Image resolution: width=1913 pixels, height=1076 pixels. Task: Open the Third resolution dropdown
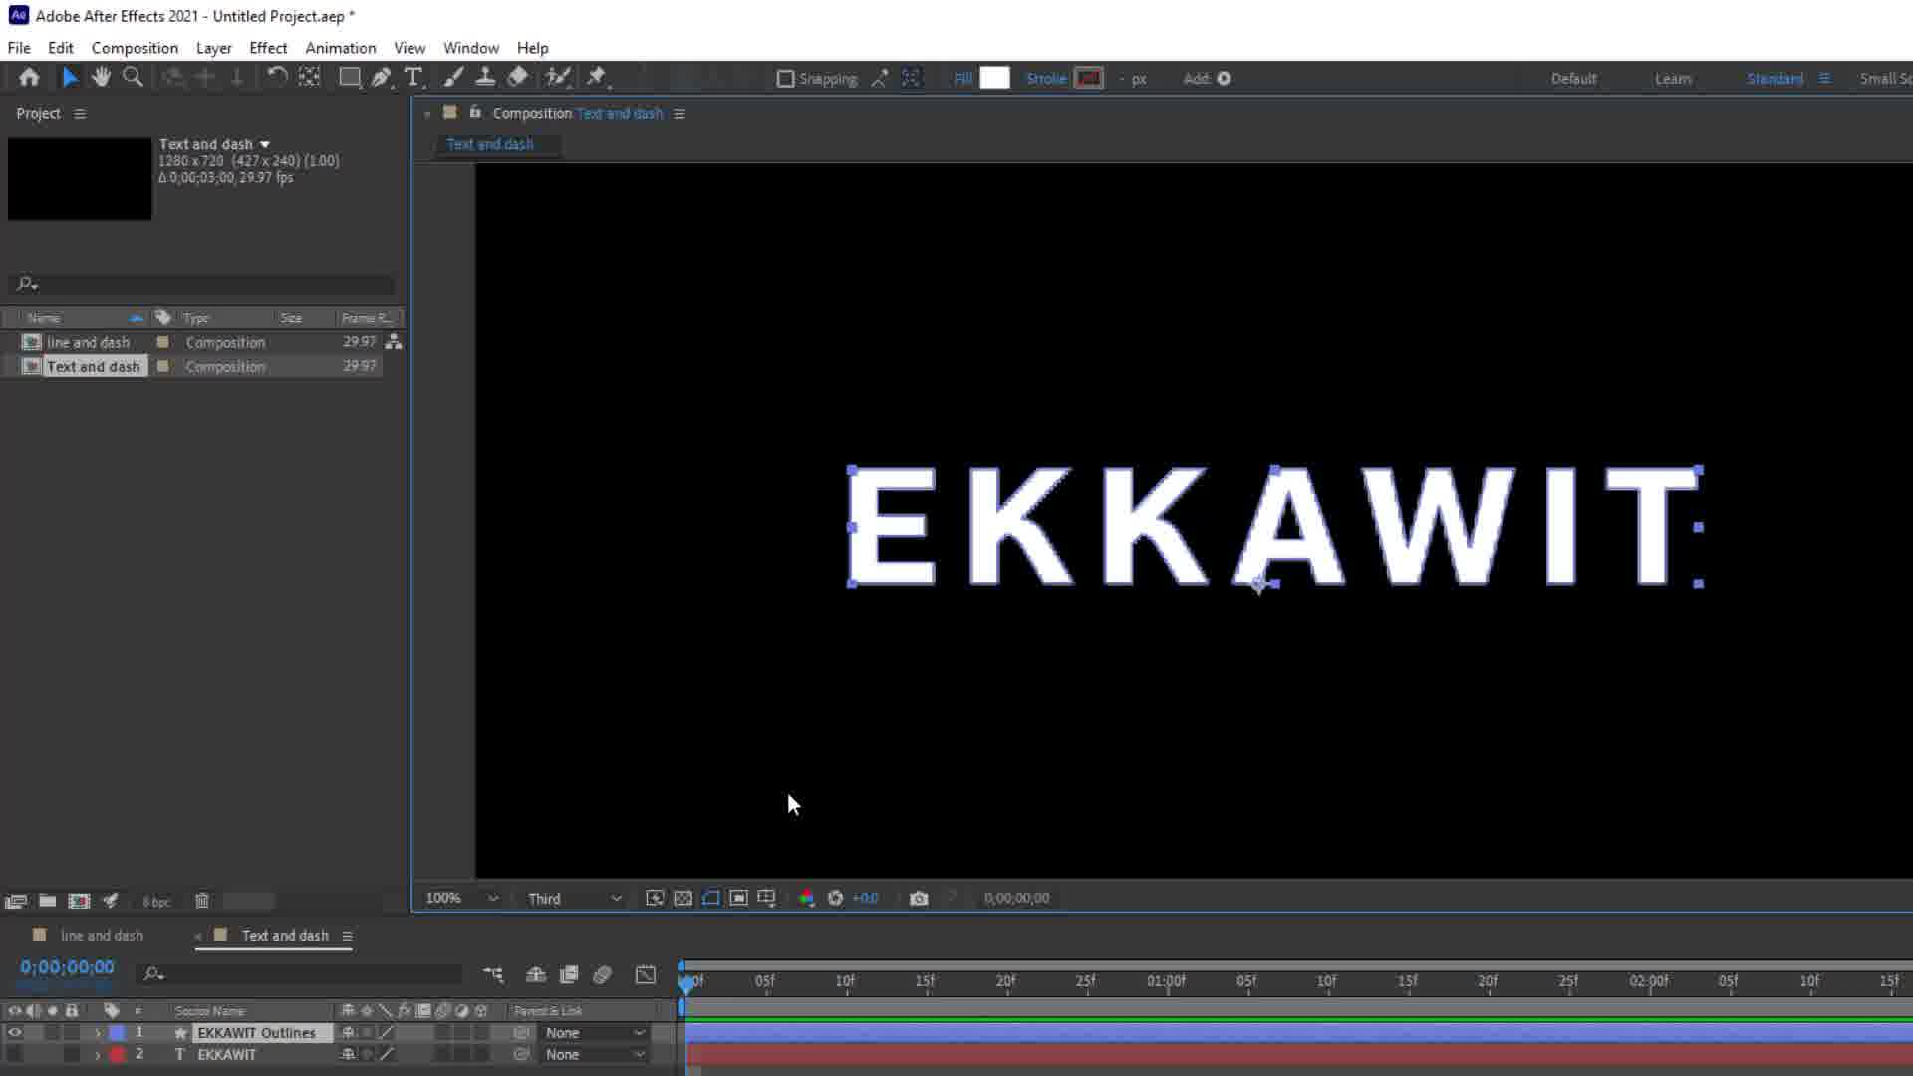575,899
